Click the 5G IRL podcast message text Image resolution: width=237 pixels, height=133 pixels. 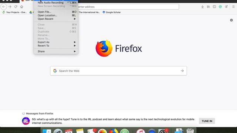click(113, 121)
